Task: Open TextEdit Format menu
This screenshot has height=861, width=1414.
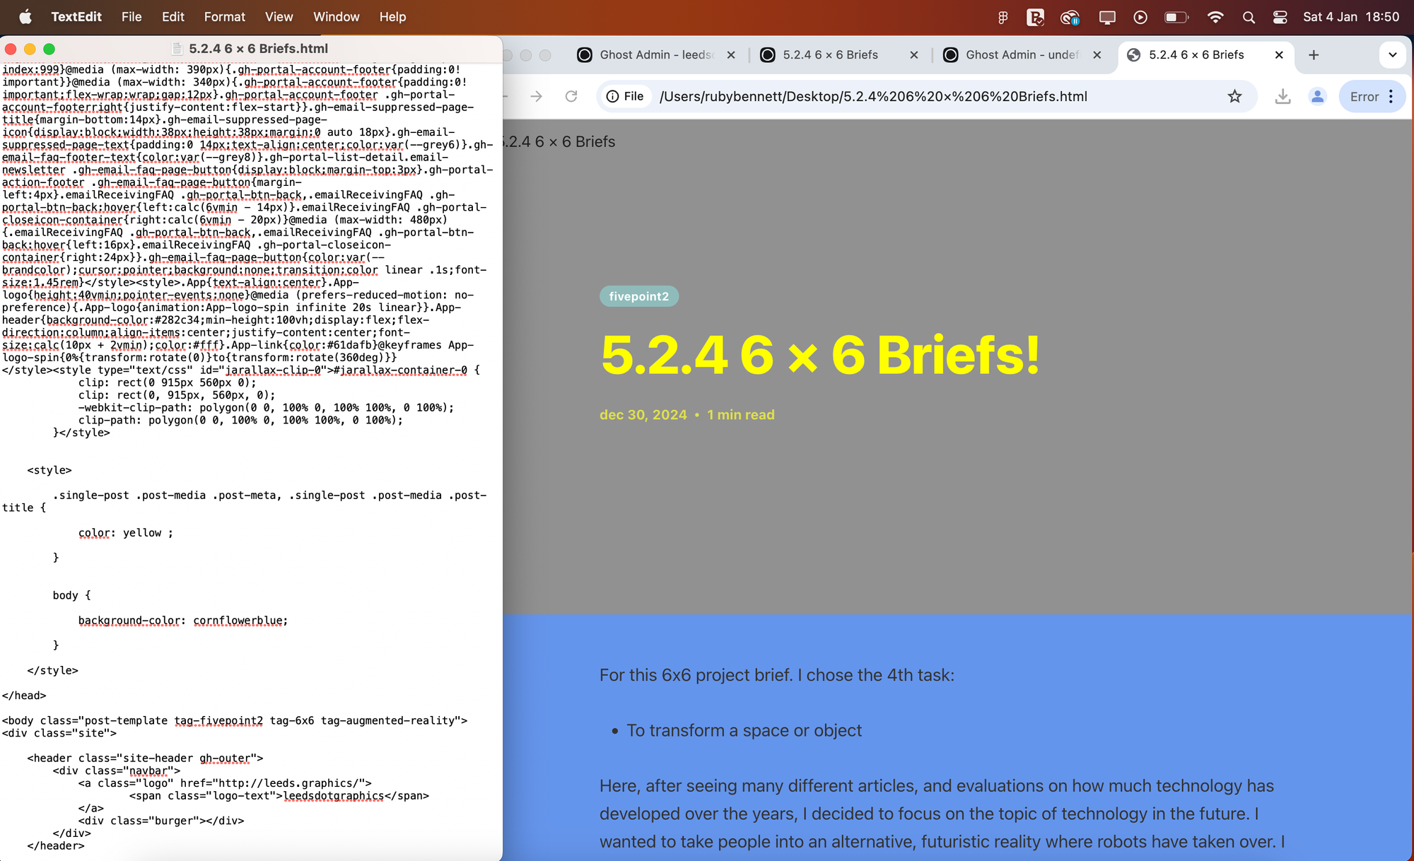Action: [x=224, y=17]
